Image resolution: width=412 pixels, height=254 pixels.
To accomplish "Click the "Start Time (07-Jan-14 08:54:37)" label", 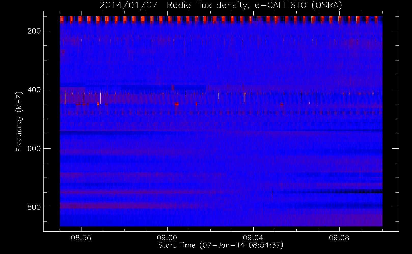I will (x=221, y=245).
